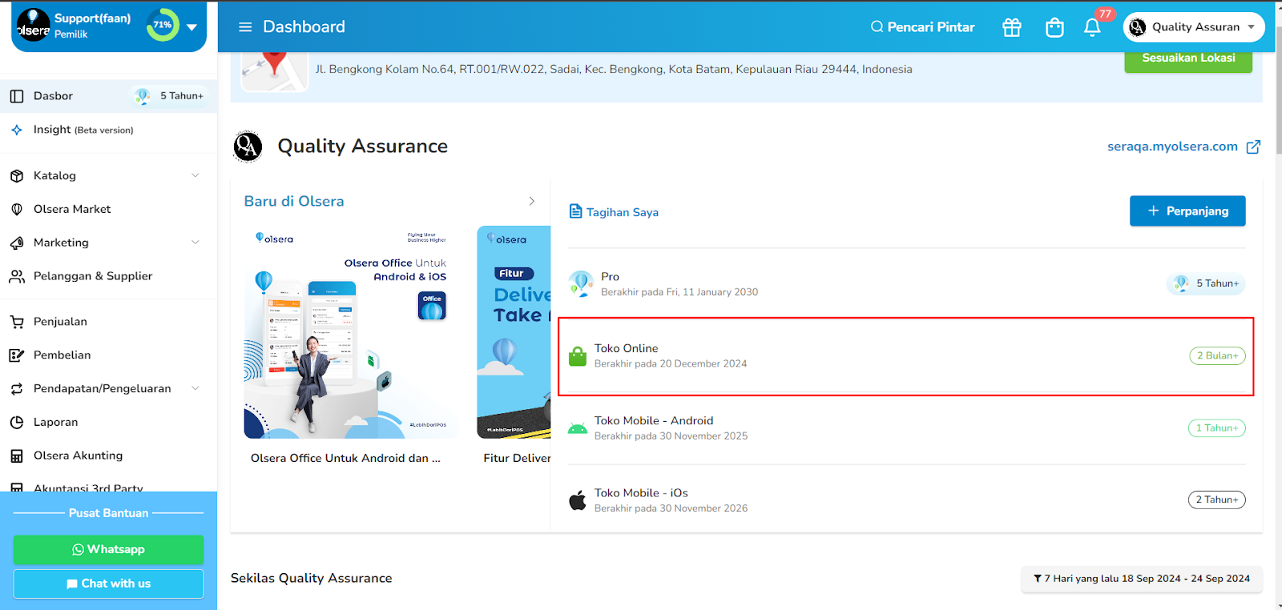This screenshot has height=610, width=1282.
Task: Click the Dasbor sidebar icon
Action: (17, 96)
